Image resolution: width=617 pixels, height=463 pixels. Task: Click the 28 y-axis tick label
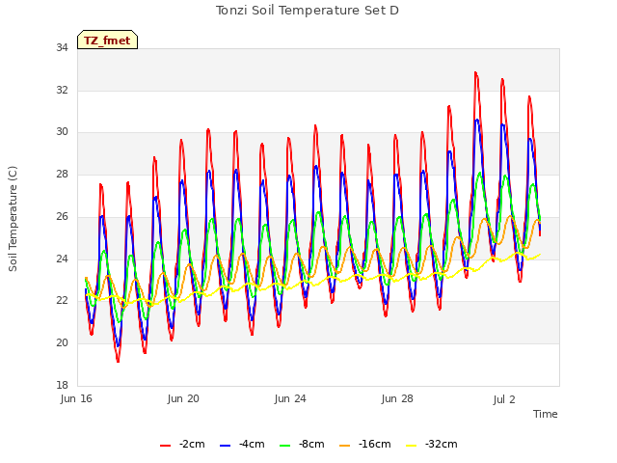click(x=62, y=174)
